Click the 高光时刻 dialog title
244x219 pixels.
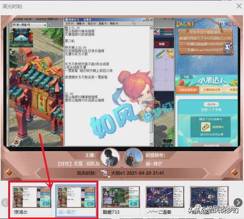tap(12, 6)
